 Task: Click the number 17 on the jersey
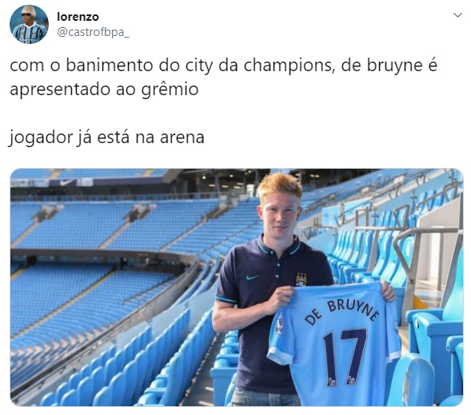(x=345, y=356)
